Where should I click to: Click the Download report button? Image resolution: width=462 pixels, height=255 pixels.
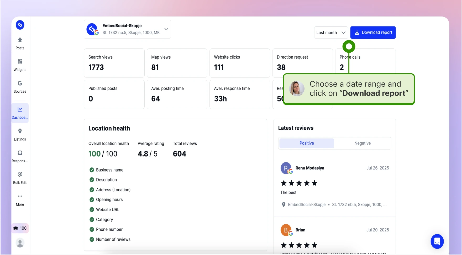tap(373, 32)
